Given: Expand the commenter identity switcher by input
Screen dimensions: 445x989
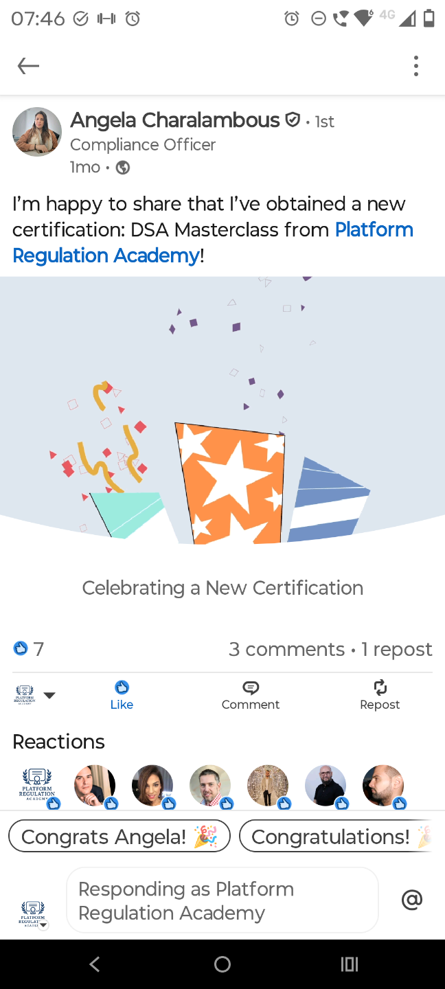Looking at the screenshot, I should [33, 915].
